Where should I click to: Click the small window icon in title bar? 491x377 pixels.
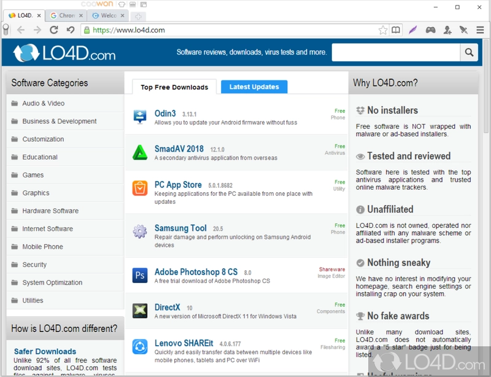[144, 4]
